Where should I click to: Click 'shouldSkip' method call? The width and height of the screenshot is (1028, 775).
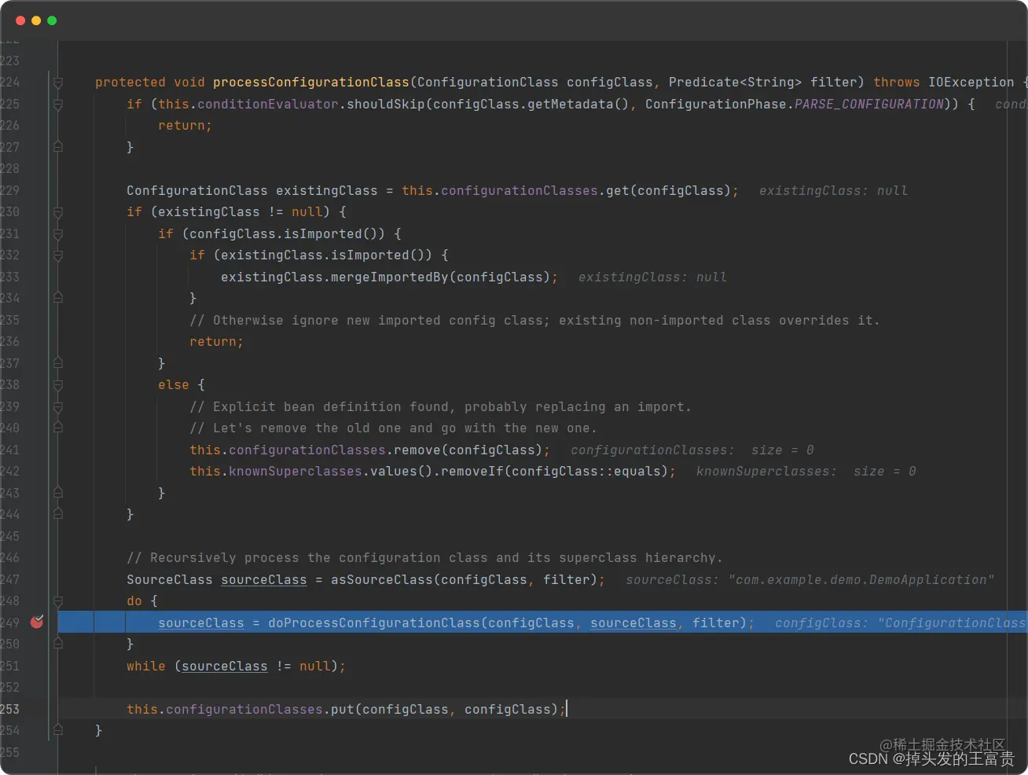click(386, 104)
